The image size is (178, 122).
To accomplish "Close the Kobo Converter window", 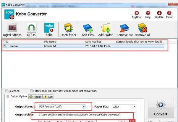I will pyautogui.click(x=173, y=4).
